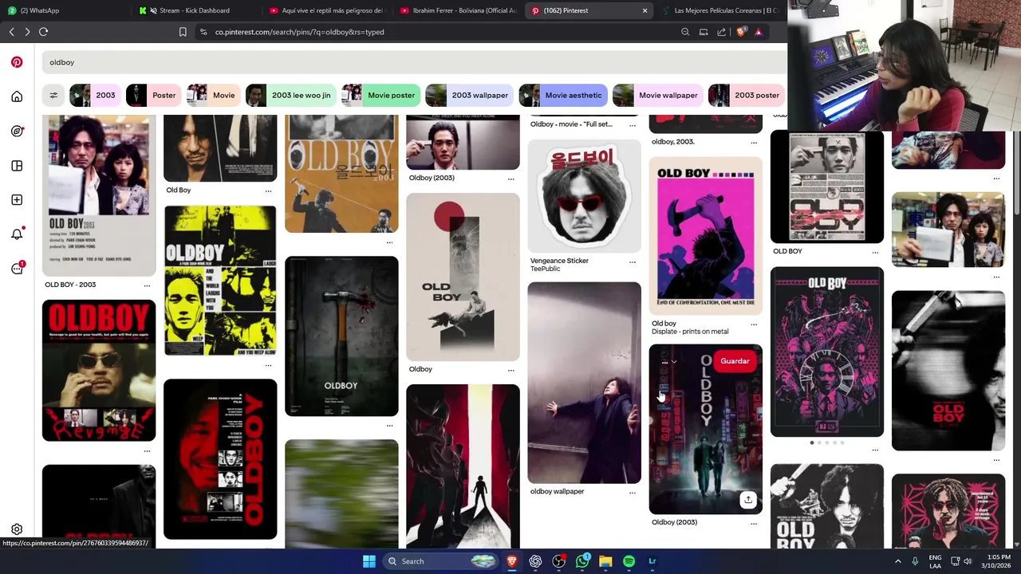The width and height of the screenshot is (1021, 574).
Task: Open more options on the Vengeance Sticker pin
Action: coord(633,261)
